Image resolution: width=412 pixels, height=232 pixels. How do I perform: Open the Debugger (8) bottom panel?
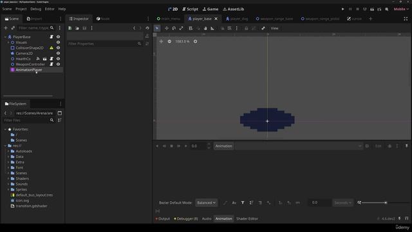186,218
